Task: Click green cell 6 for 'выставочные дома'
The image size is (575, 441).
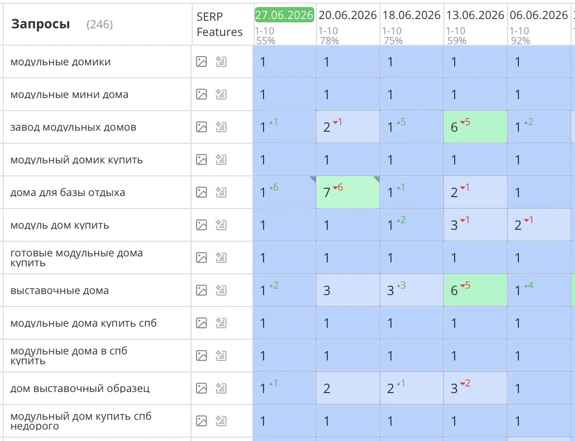Action: point(475,290)
